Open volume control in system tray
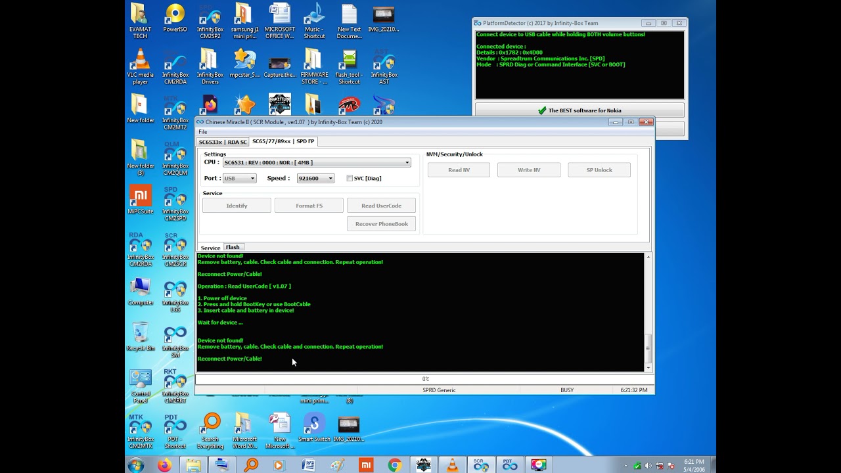This screenshot has width=841, height=473. (x=649, y=466)
